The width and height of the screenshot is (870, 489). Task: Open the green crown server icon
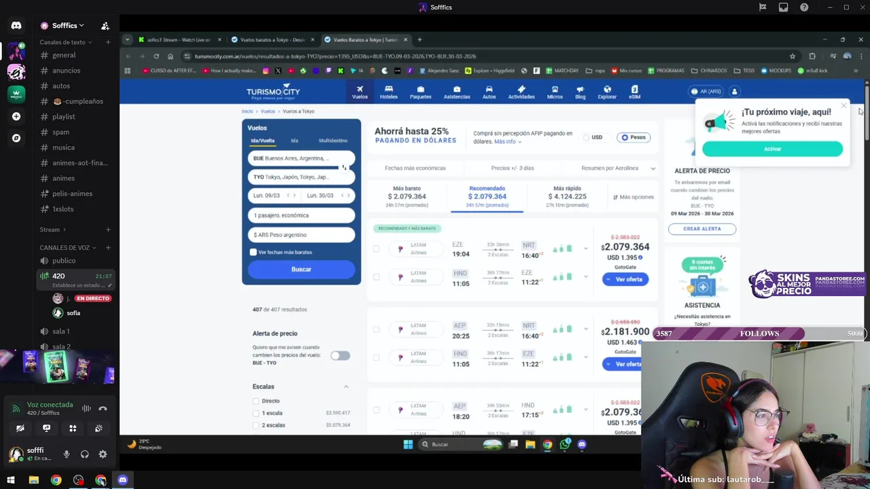(16, 94)
